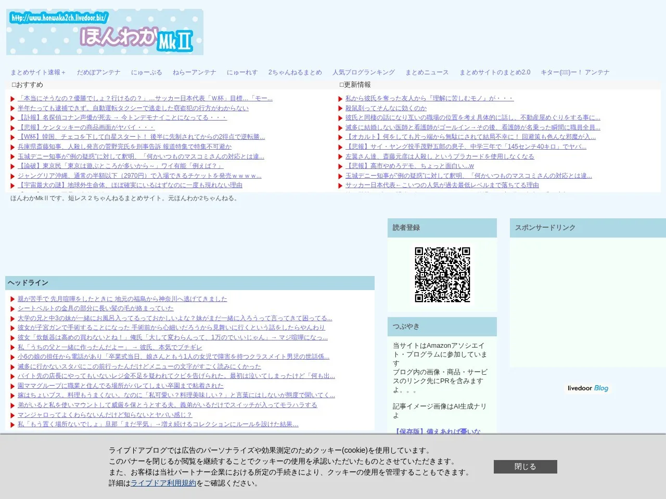Open 【保存版】備えあれば憂いなし link
The height and width of the screenshot is (499, 666).
[x=437, y=431]
